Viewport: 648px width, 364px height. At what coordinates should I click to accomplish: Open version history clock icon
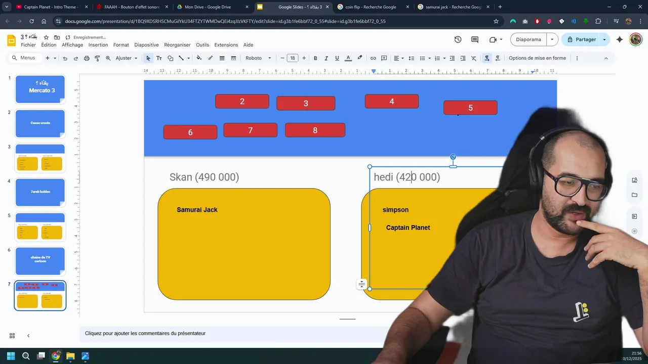(458, 39)
